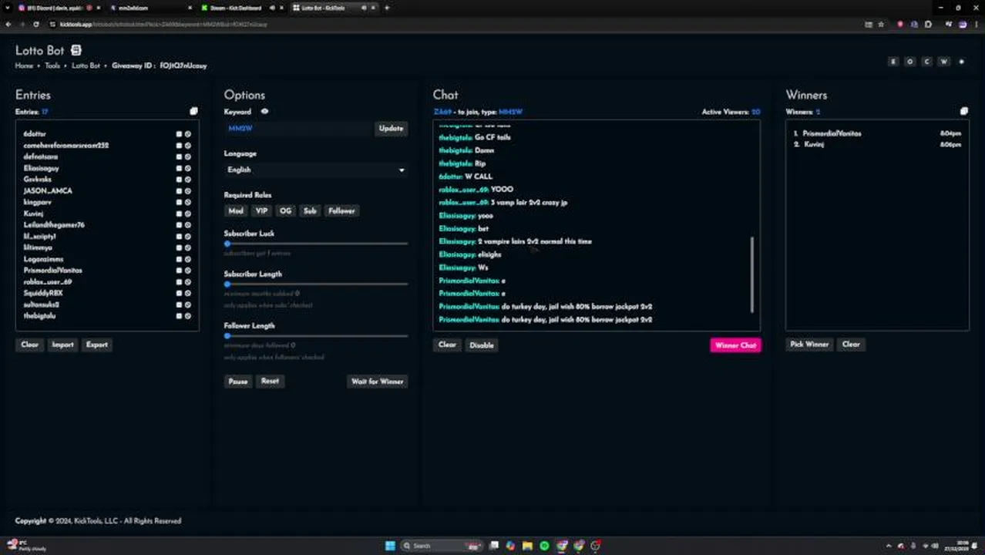Click the Pick Winner button
Image resolution: width=985 pixels, height=555 pixels.
pyautogui.click(x=809, y=345)
